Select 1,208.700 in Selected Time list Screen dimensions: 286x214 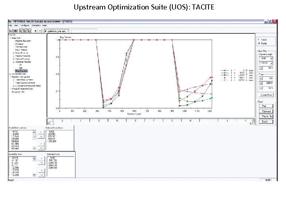pyautogui.click(x=53, y=163)
